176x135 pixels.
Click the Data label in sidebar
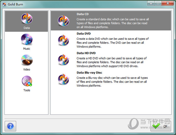point(27,28)
